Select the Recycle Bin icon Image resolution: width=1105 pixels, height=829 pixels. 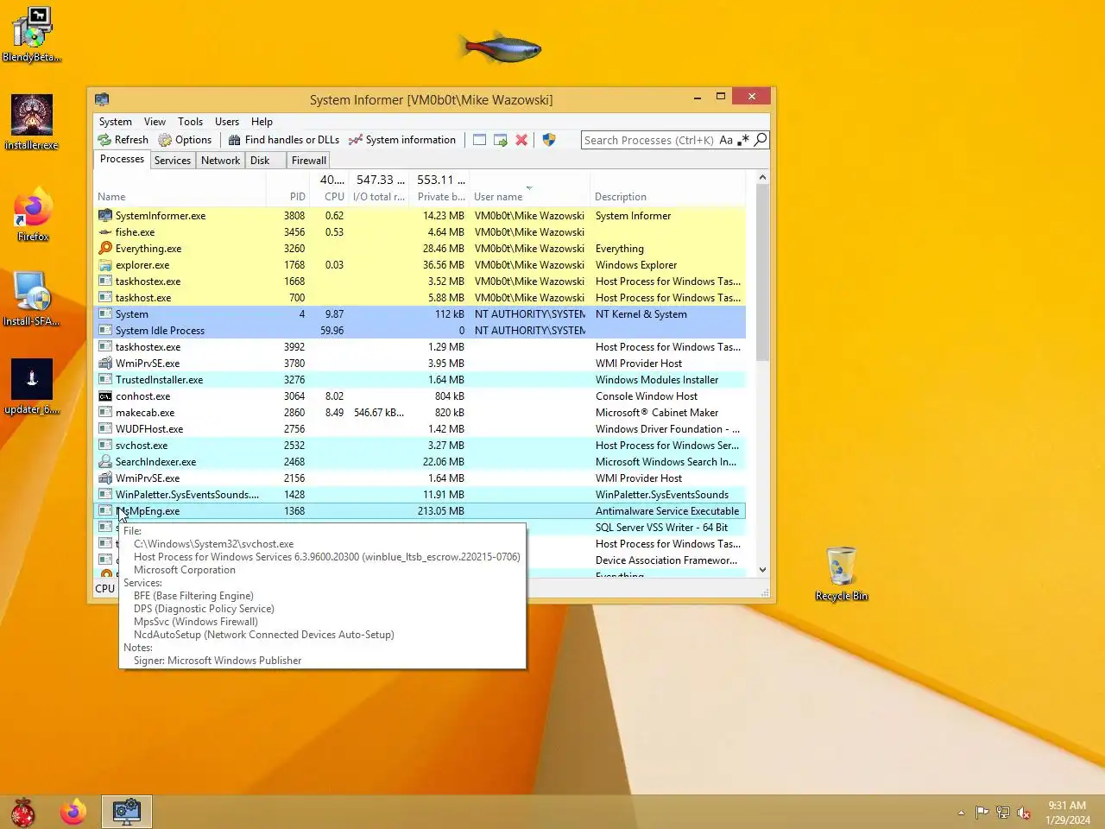pos(842,574)
